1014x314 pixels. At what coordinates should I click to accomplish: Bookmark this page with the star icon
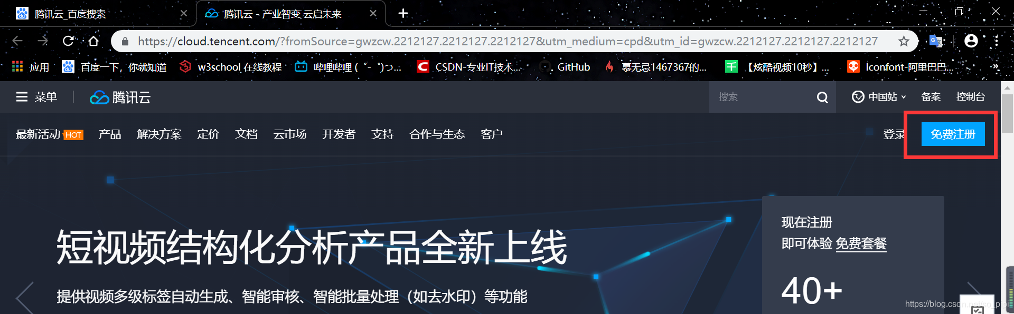904,41
